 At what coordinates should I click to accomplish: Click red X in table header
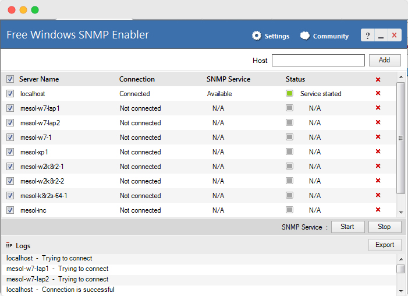coord(378,79)
